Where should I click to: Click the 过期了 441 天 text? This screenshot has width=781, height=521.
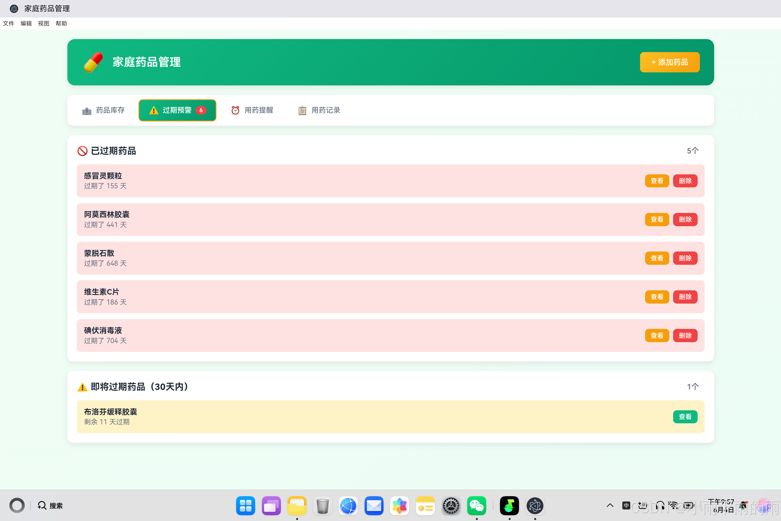click(105, 225)
